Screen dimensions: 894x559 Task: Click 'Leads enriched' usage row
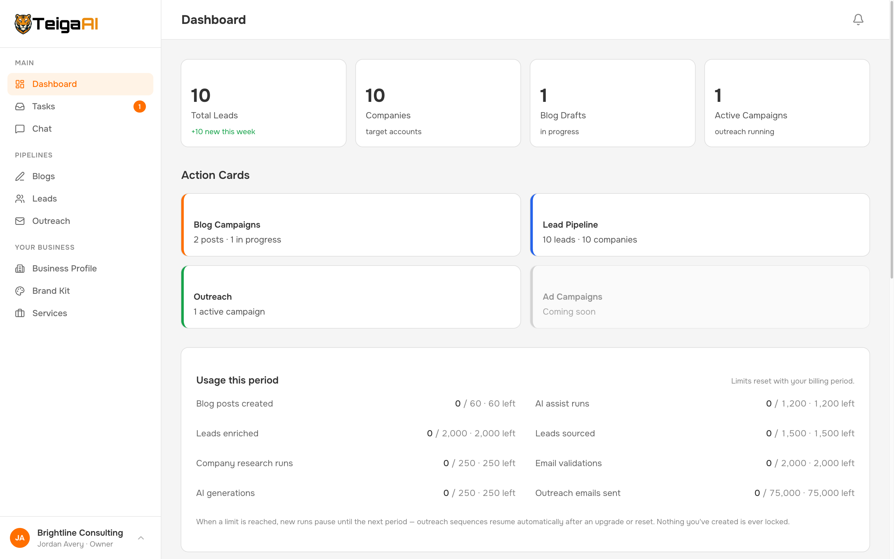(356, 433)
